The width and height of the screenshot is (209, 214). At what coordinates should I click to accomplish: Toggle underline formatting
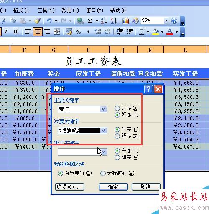pyautogui.click(x=15, y=32)
